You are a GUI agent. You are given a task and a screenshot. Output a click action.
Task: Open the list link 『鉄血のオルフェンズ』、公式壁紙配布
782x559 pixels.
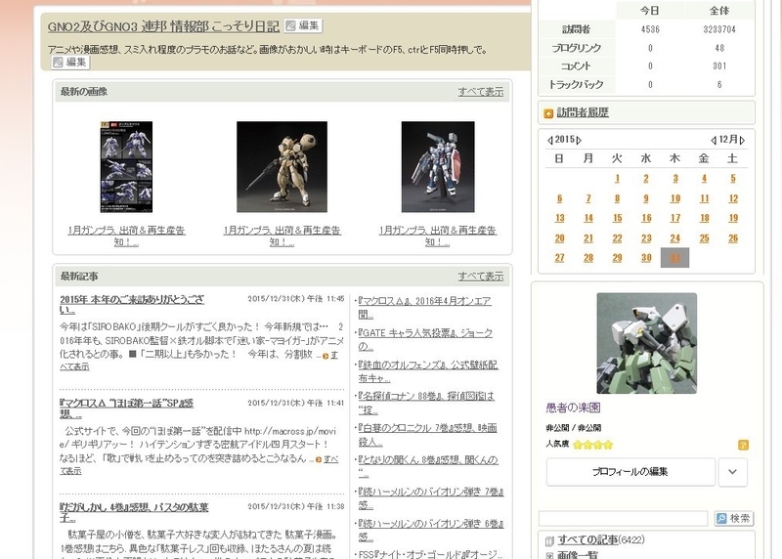(x=428, y=371)
